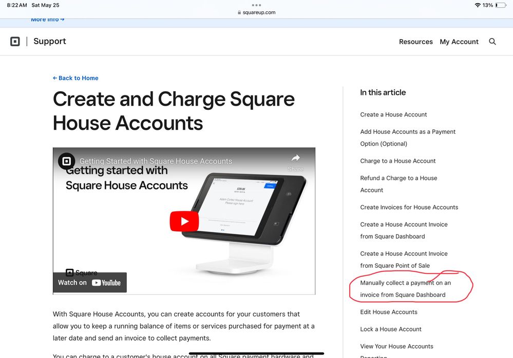Open the search magnifier icon

(x=492, y=42)
